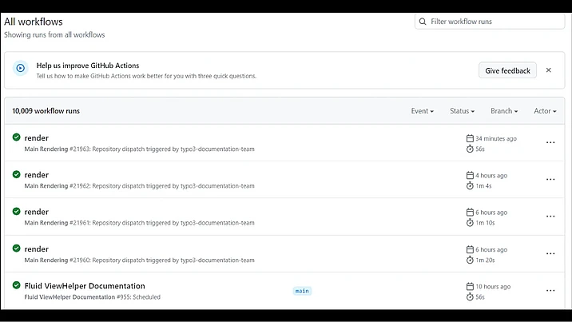The image size is (572, 322).
Task: Open three-dot menu for run #21960
Action: [x=550, y=253]
